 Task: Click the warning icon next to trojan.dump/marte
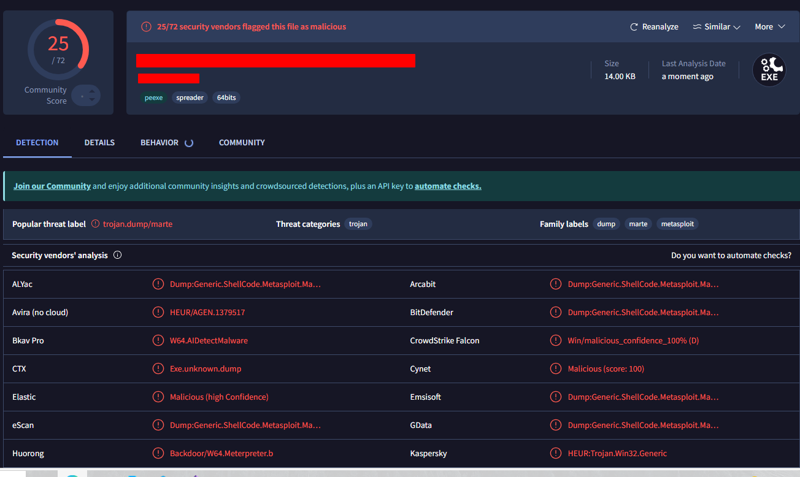click(x=95, y=224)
